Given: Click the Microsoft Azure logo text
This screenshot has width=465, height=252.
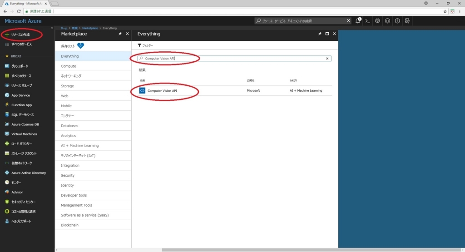Looking at the screenshot, I should pyautogui.click(x=23, y=21).
